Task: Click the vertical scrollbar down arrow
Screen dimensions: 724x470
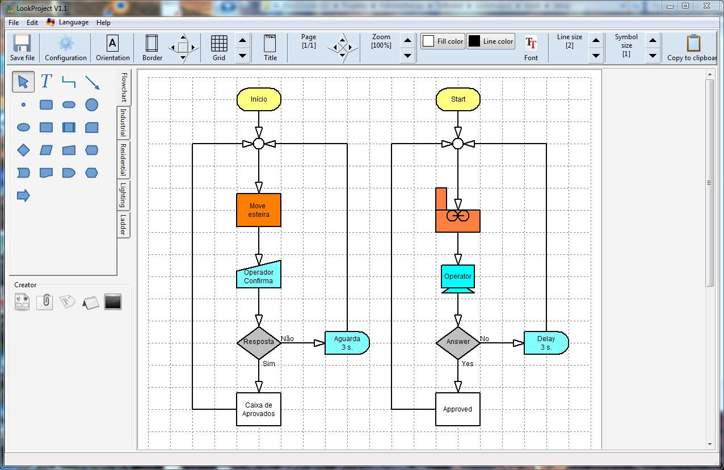Action: click(x=710, y=444)
